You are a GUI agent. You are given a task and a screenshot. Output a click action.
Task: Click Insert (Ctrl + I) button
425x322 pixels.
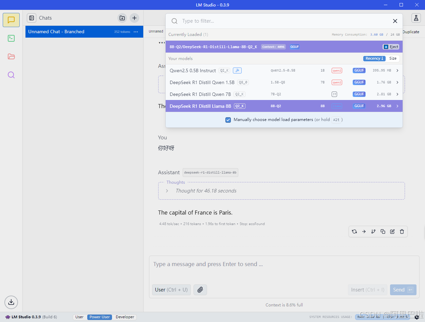point(368,290)
